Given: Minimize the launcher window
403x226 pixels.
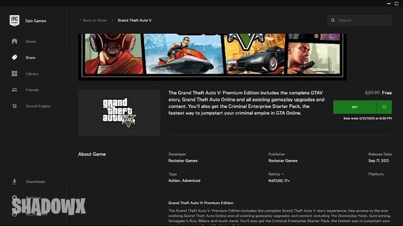Looking at the screenshot, I should [x=389, y=3].
